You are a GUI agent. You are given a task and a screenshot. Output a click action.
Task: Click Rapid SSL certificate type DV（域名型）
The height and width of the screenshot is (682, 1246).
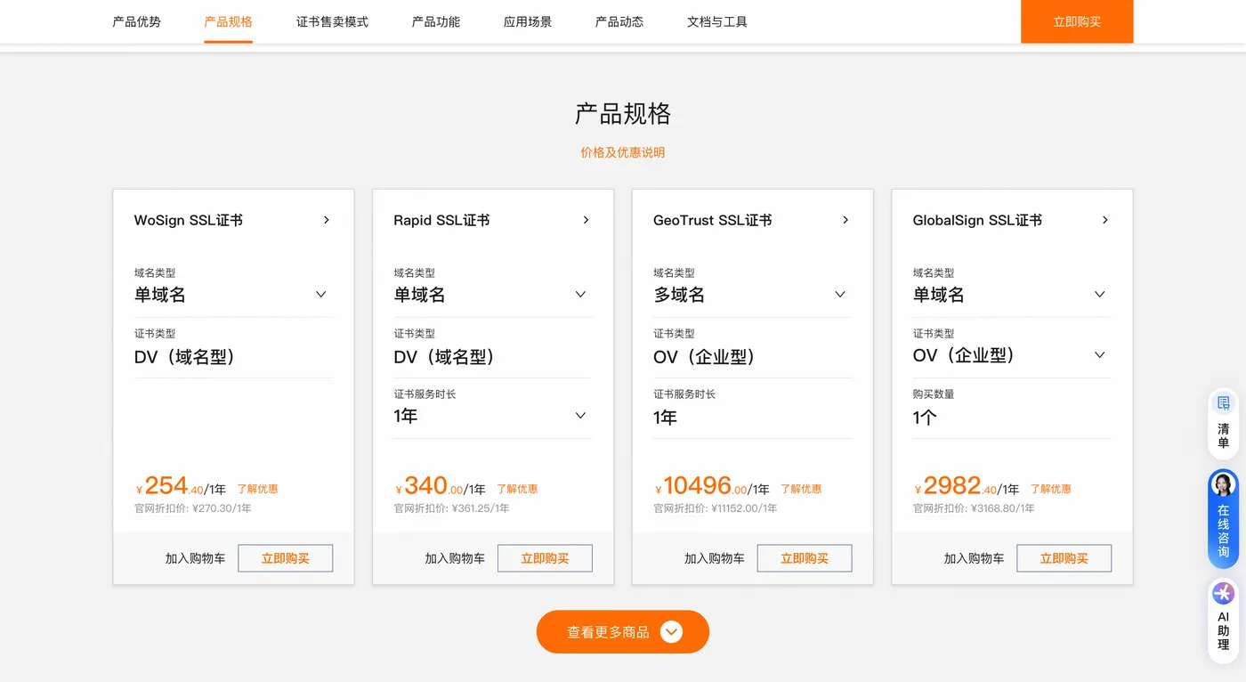tap(445, 357)
